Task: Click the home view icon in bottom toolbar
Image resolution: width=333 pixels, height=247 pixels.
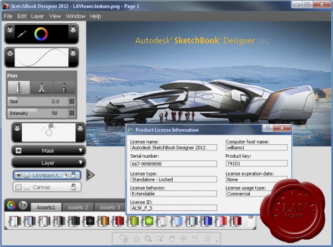Action: coord(137,239)
